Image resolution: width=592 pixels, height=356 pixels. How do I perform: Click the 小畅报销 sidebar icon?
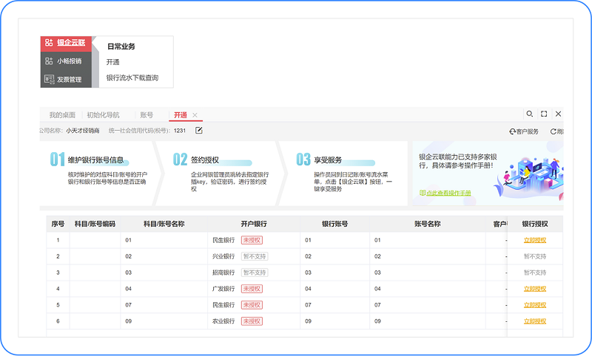click(49, 61)
